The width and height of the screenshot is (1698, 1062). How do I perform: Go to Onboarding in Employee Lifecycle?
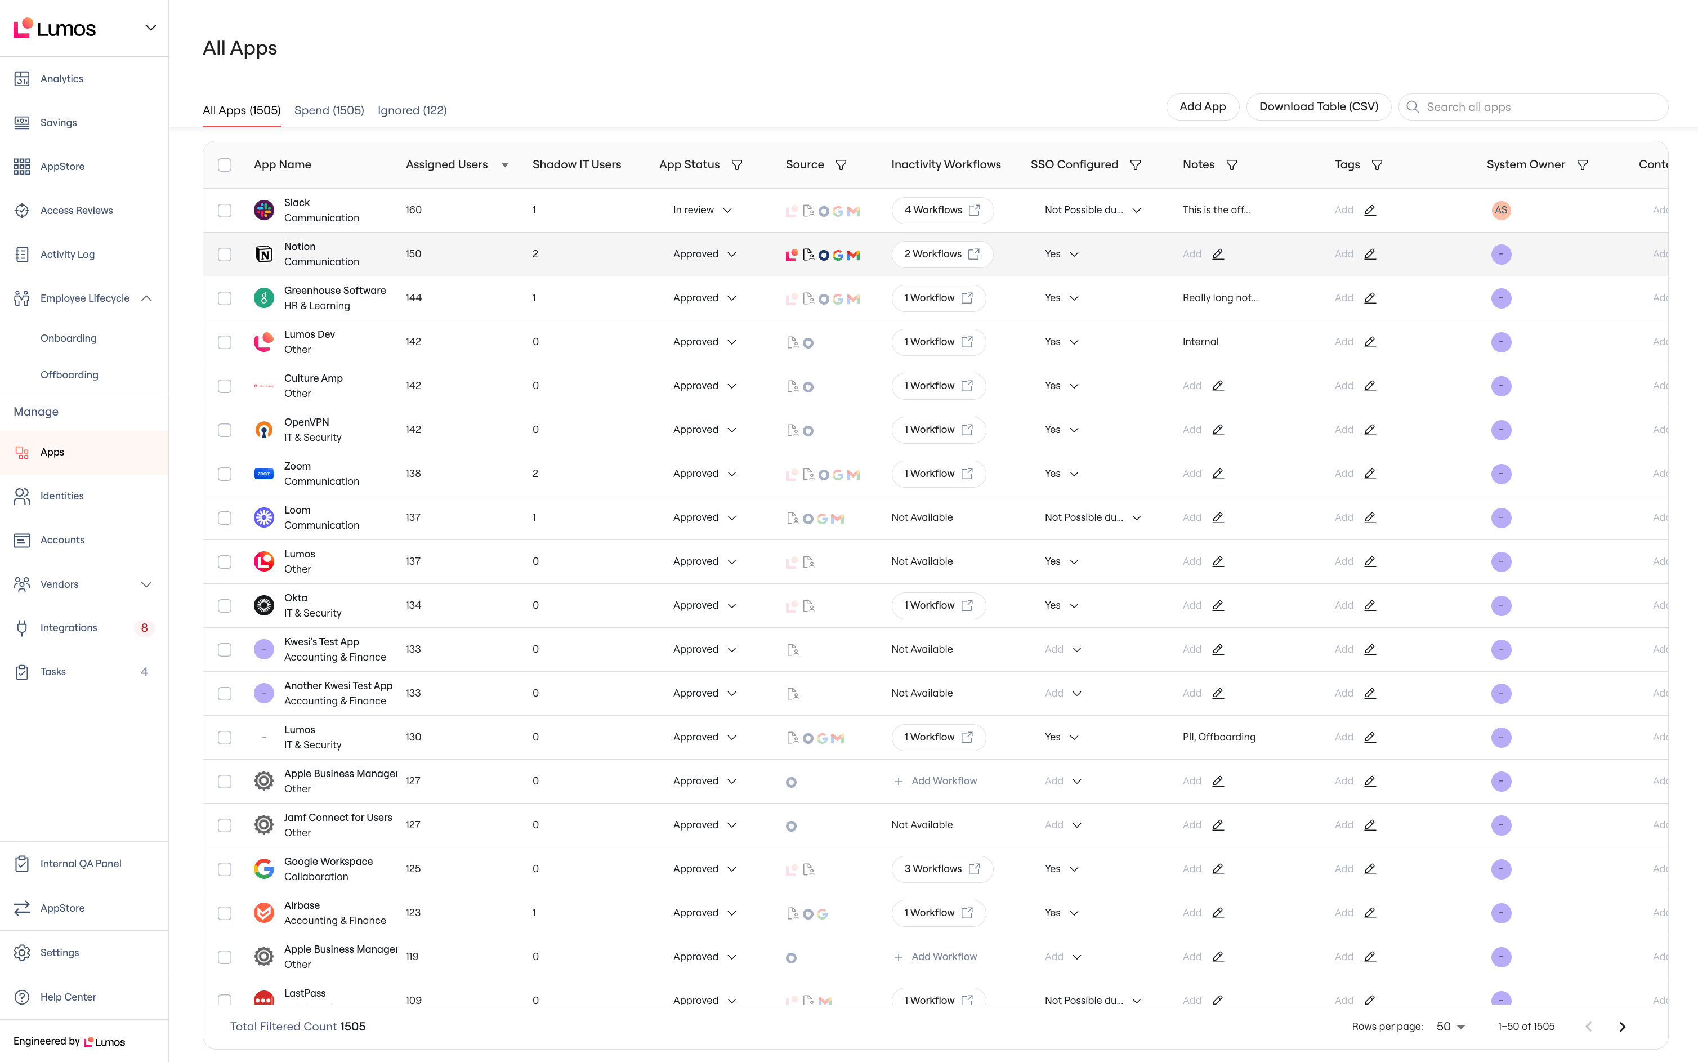[x=69, y=338]
